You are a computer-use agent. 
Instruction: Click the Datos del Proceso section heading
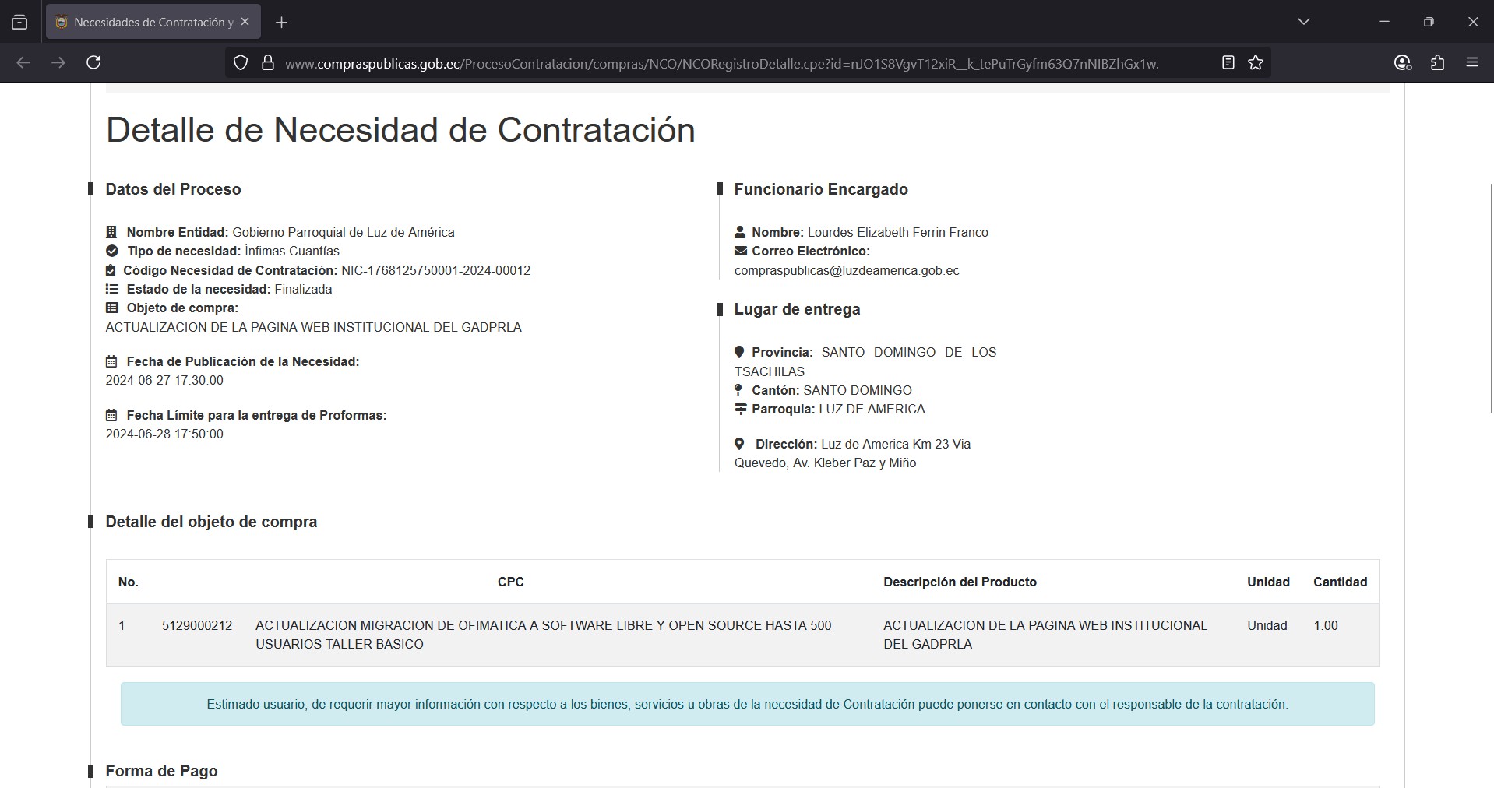tap(173, 189)
